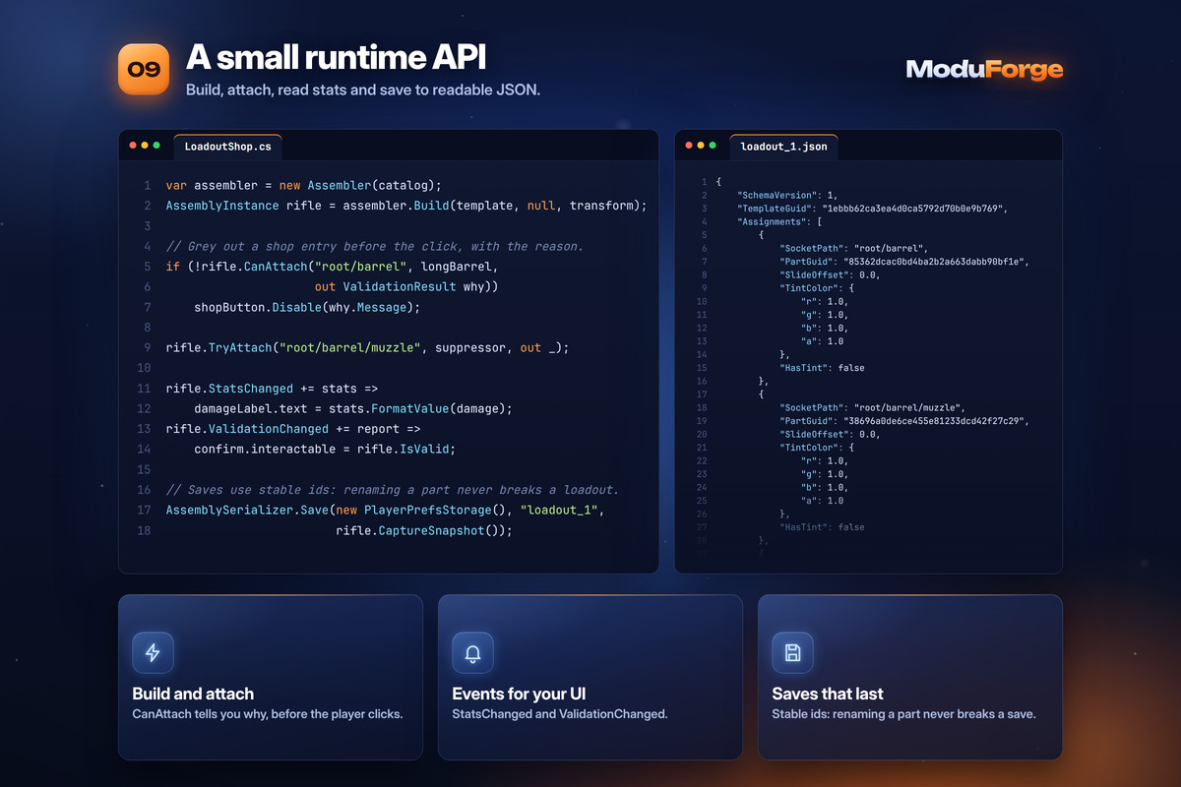Click the line 'rifle.StatsChanged += stats =>'
This screenshot has width=1181, height=787.
[272, 388]
